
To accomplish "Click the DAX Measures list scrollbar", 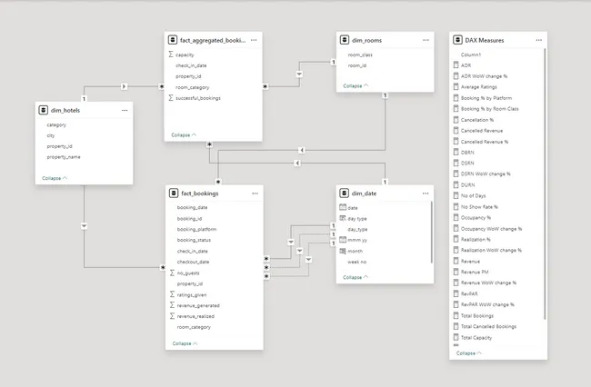I will tap(544, 182).
